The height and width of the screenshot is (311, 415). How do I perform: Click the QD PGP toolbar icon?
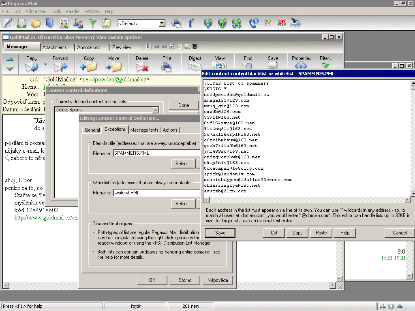pyautogui.click(x=282, y=23)
